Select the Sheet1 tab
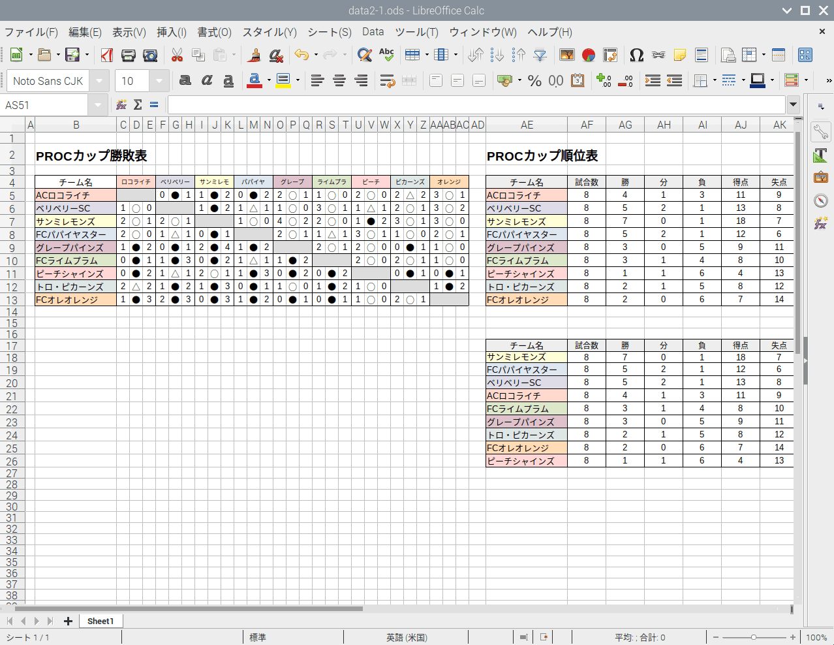Screen dimensions: 834x645 click(100, 621)
